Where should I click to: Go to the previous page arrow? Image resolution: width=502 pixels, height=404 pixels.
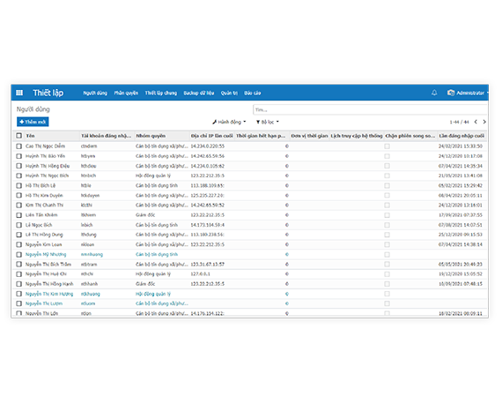pos(476,122)
